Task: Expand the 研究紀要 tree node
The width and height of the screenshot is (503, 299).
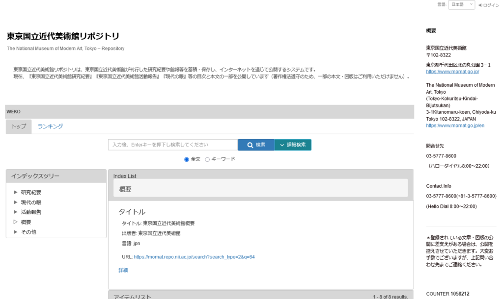Action: click(15, 192)
